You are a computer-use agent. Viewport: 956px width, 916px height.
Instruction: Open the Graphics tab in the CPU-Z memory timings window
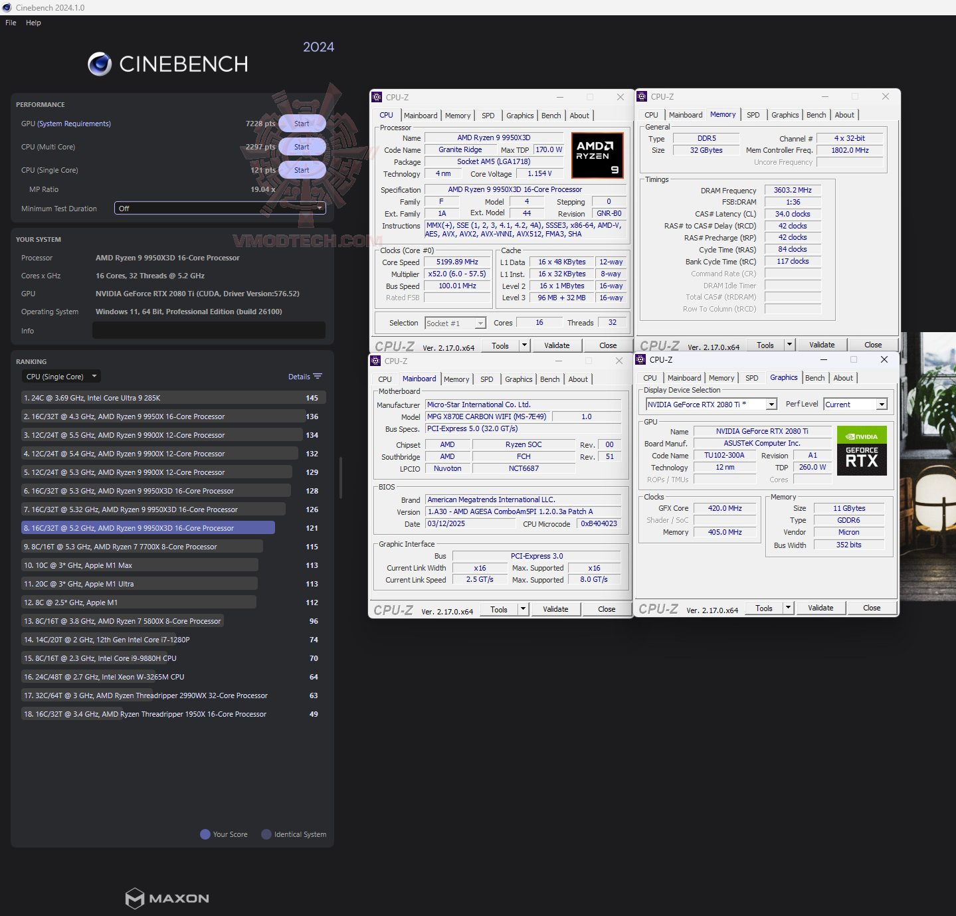pyautogui.click(x=785, y=115)
